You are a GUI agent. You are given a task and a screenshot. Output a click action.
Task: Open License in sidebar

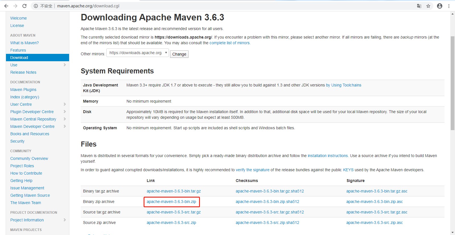17,26
